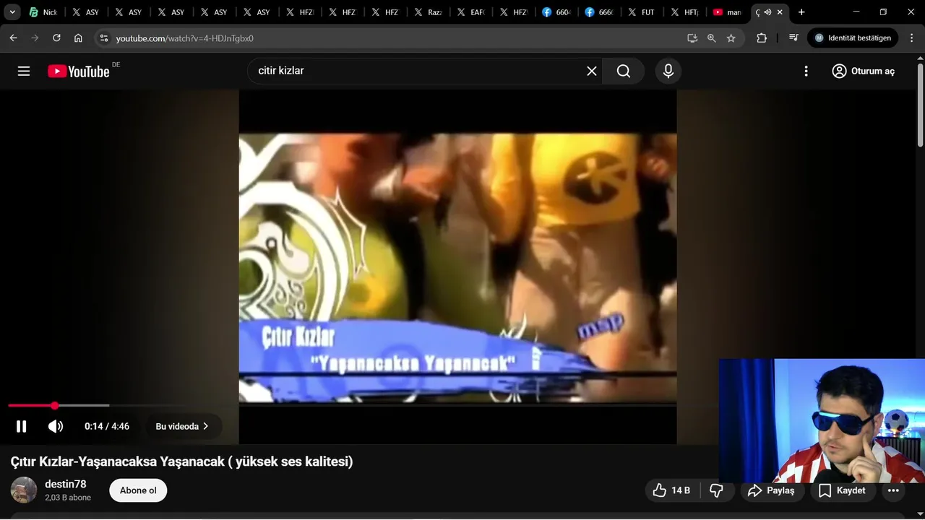Install app icon in the address bar
Screen dimensions: 925x520
692,38
